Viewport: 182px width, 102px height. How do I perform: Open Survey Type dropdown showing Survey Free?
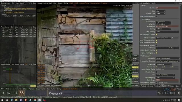point(164,64)
